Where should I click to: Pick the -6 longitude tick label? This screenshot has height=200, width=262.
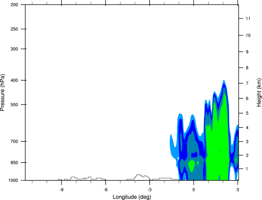[105, 190]
